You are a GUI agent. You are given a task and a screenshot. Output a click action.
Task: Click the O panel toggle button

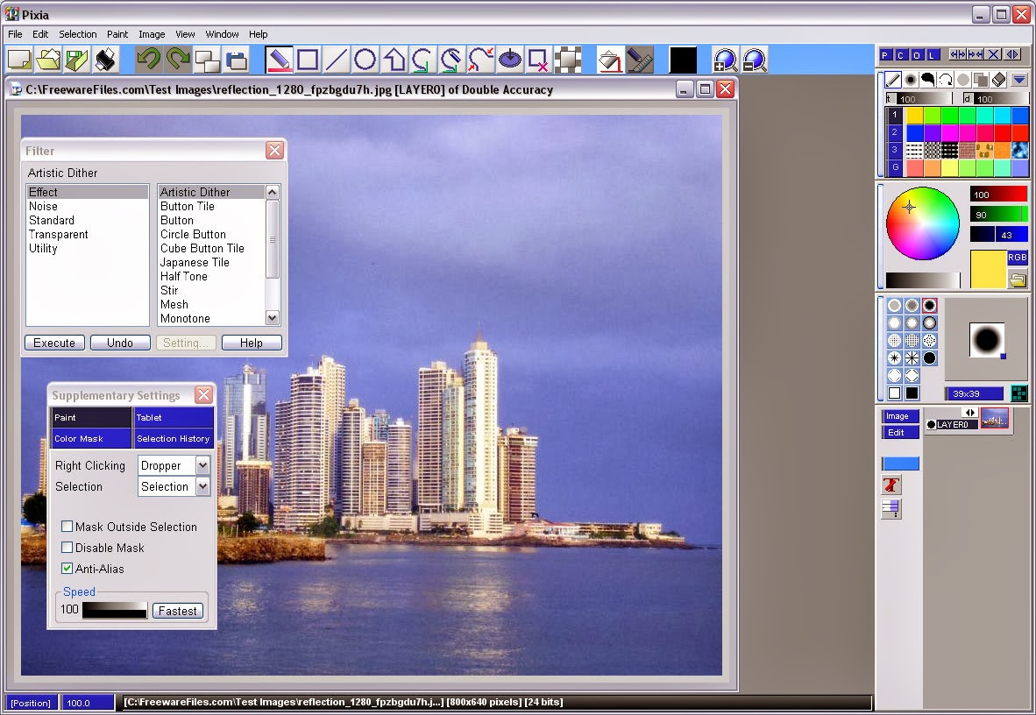pos(917,55)
